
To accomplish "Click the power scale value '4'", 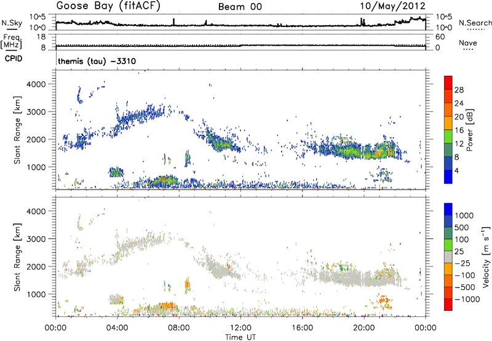I will coord(456,170).
